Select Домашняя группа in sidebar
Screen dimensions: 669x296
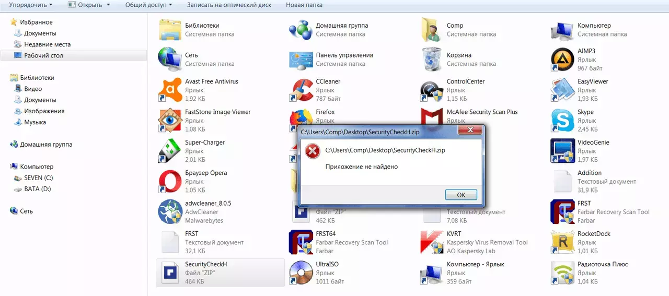pyautogui.click(x=46, y=145)
